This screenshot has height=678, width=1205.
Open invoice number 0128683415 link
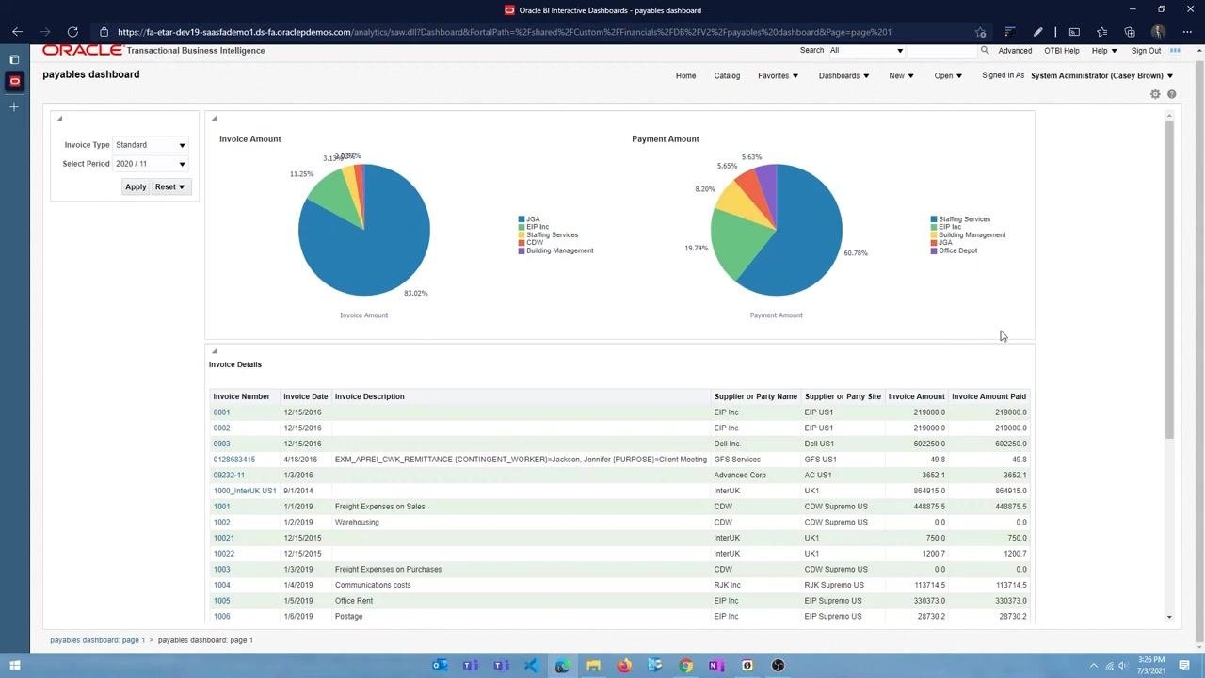[234, 460]
